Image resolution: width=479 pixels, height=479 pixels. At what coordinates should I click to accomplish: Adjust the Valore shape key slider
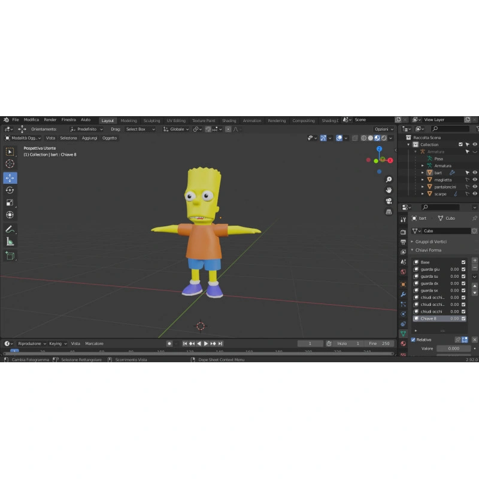click(x=453, y=348)
